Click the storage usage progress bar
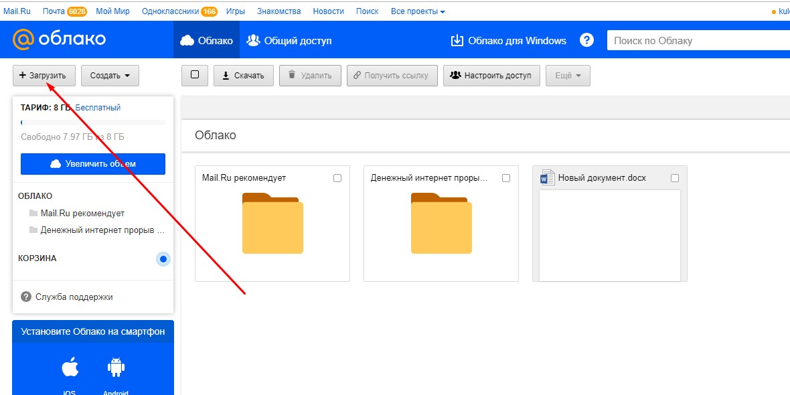 coord(93,123)
